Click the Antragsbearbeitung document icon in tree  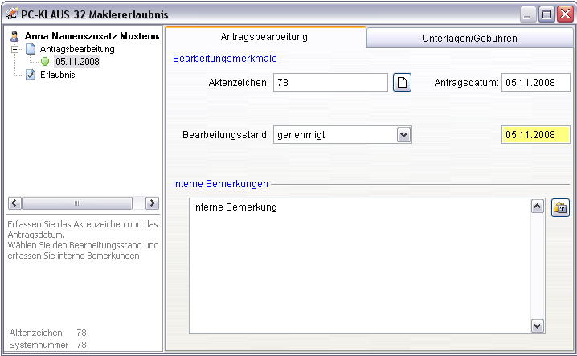(31, 49)
